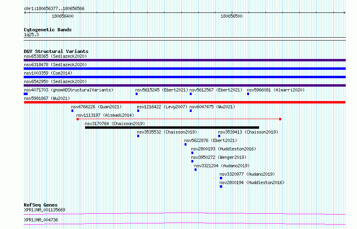Image resolution: width=357 pixels, height=229 pixels.
Task: Click the 180656400 ruler position label
Action: pyautogui.click(x=63, y=16)
